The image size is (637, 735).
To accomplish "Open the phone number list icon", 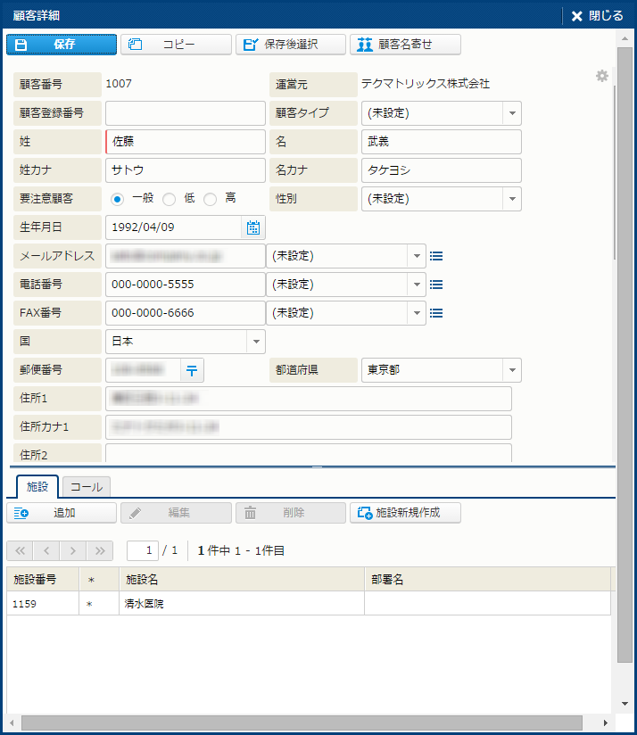I will click(x=436, y=285).
